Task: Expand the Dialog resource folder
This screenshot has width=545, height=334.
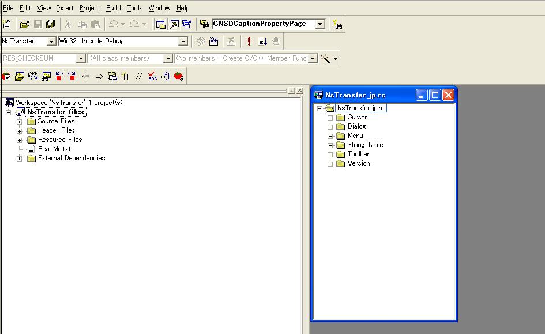Action: click(x=330, y=127)
